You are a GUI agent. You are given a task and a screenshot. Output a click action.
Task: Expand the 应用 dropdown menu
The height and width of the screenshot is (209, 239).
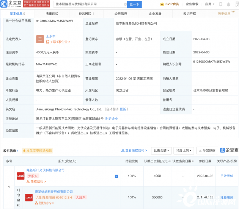(x=209, y=4)
